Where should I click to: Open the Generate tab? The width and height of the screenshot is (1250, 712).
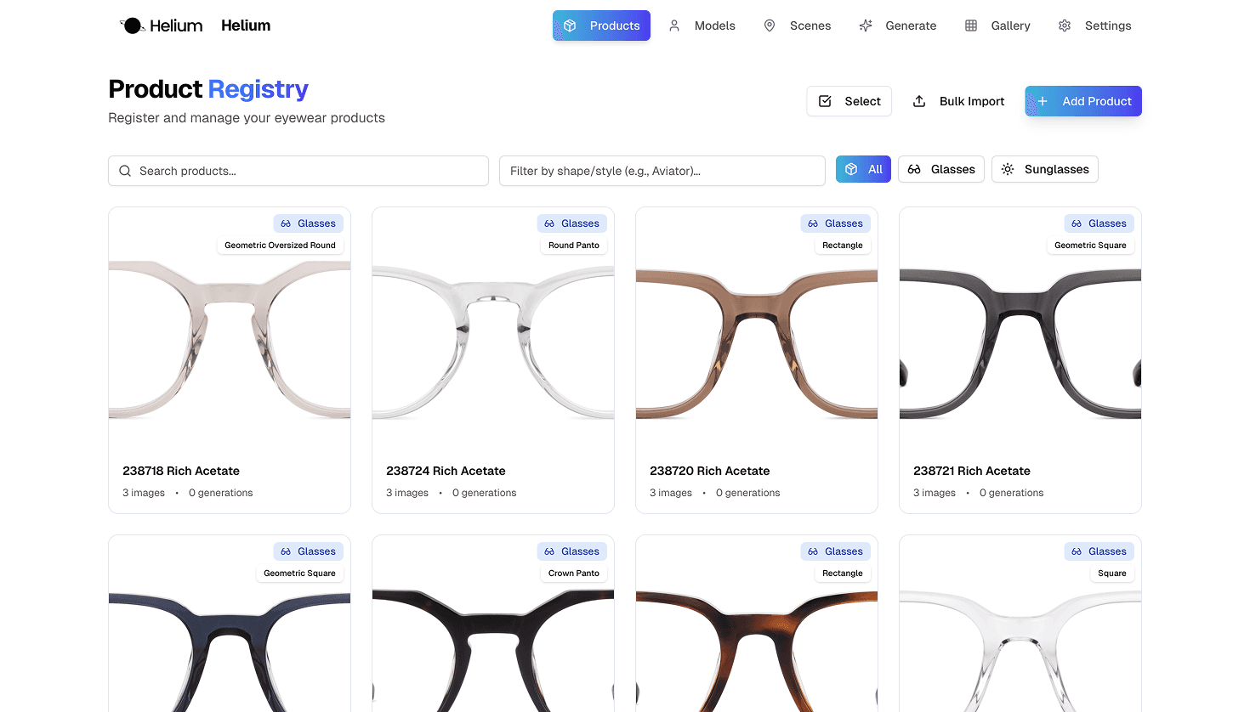coord(897,25)
